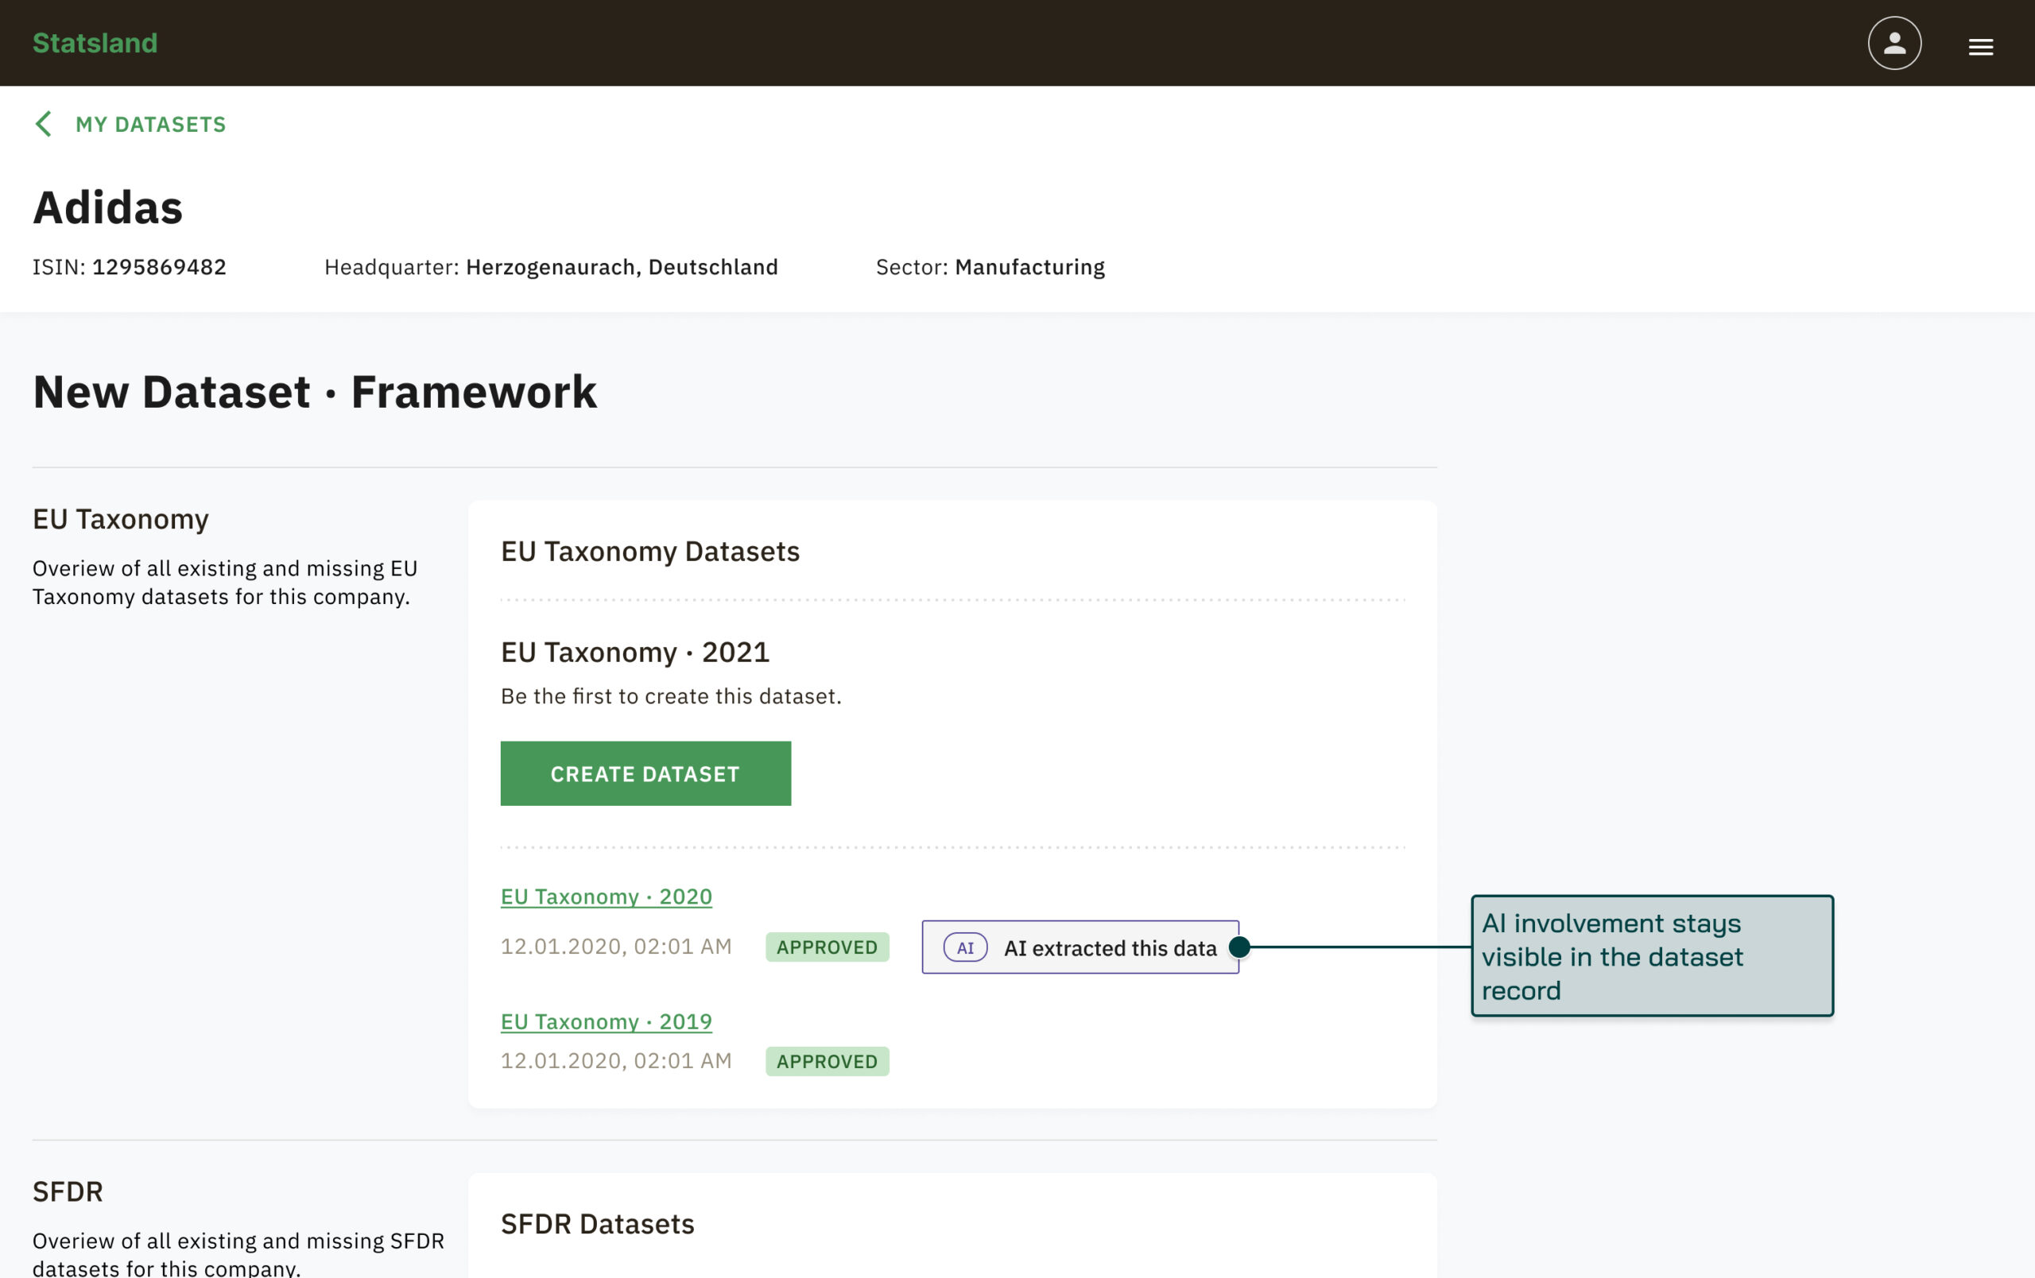
Task: Click 'Be the first to create this dataset.'
Action: click(671, 696)
